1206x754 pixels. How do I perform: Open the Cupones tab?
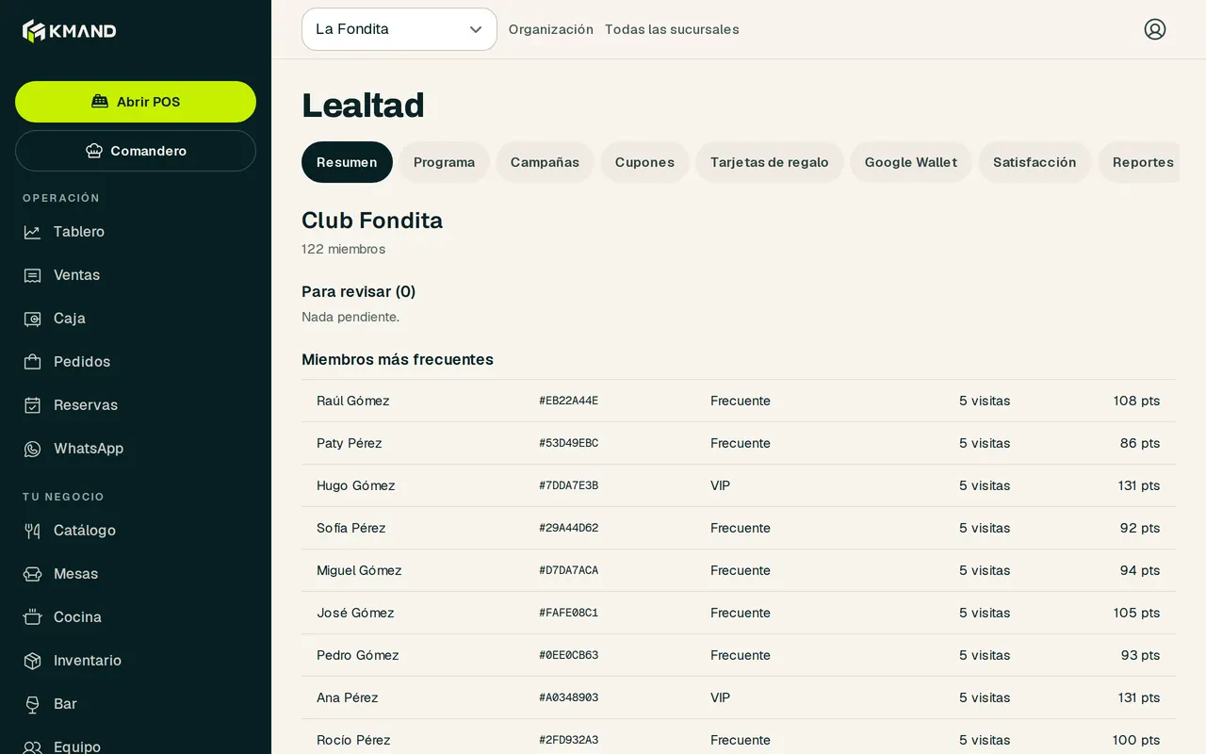tap(644, 162)
